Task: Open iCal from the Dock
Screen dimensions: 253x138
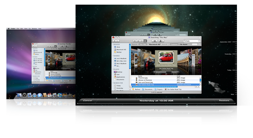Action: 49,95
